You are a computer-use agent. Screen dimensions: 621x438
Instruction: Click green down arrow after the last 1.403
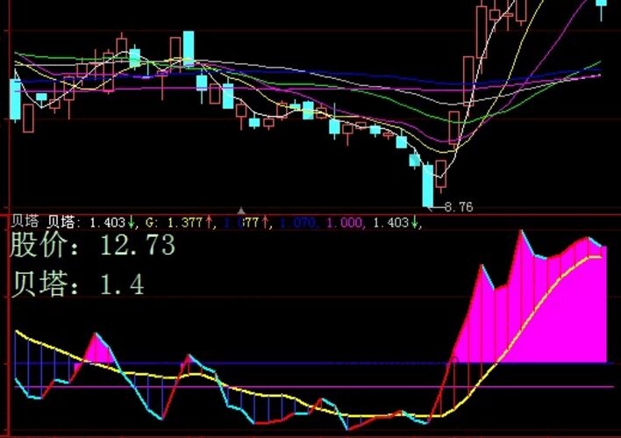(413, 224)
